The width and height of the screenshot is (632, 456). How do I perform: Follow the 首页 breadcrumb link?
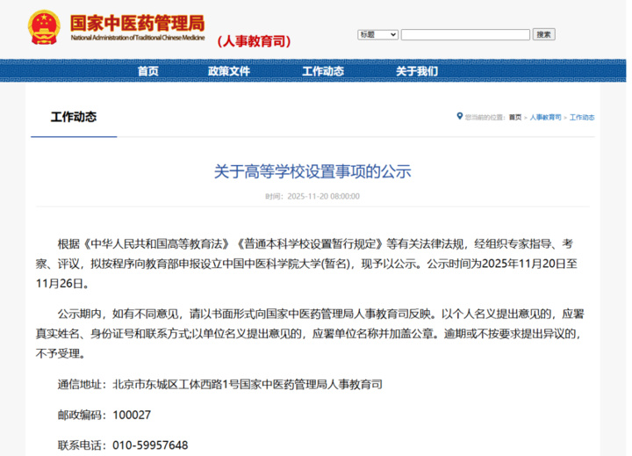click(514, 118)
